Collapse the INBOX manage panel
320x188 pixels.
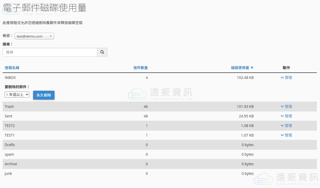(x=286, y=78)
